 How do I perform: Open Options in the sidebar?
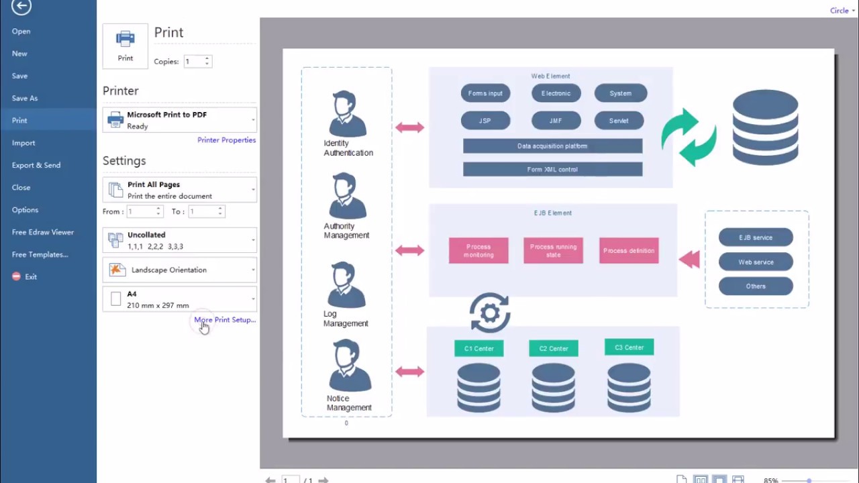coord(25,210)
